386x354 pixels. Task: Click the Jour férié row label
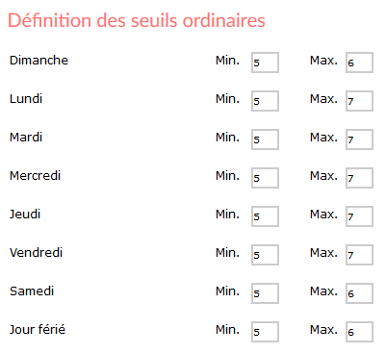(38, 330)
